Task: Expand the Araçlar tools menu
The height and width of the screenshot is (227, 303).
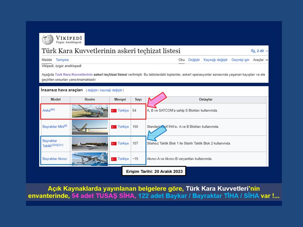Action: 260,60
